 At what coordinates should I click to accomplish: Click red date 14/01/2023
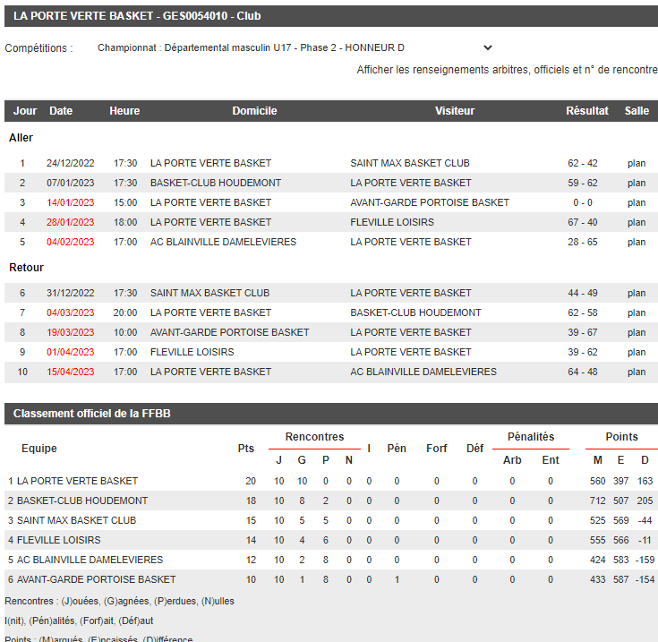(70, 202)
